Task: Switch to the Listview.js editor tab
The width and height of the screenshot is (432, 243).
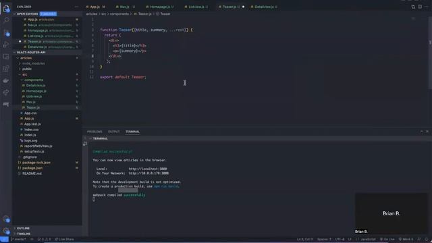Action: 196,7
